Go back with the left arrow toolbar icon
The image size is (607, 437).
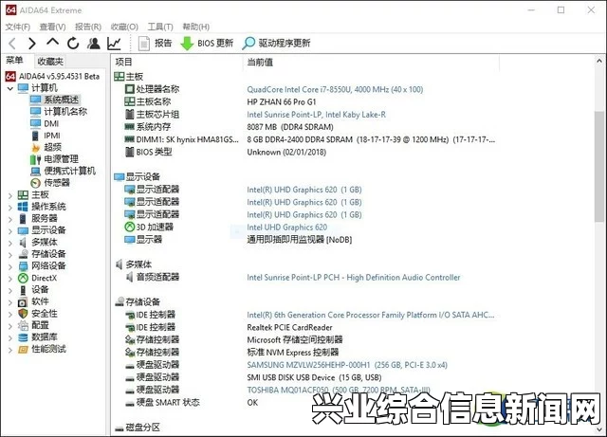[x=12, y=44]
